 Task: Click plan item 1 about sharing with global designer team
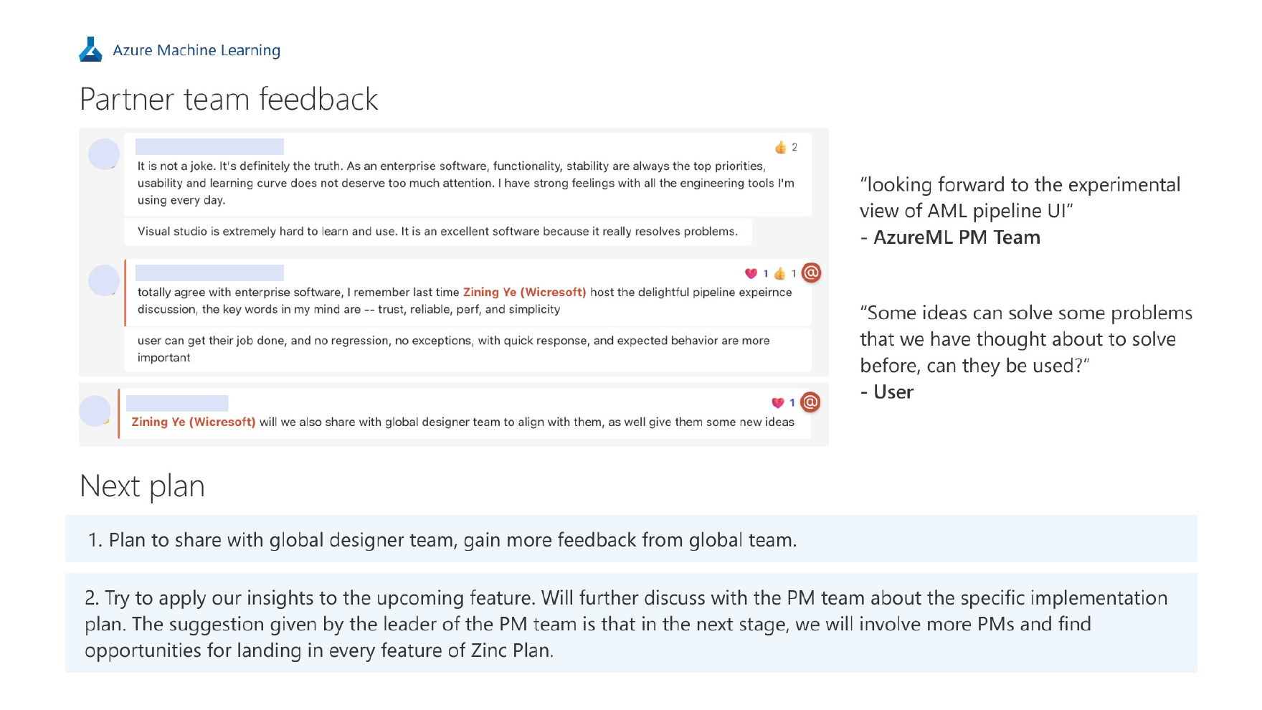[631, 539]
